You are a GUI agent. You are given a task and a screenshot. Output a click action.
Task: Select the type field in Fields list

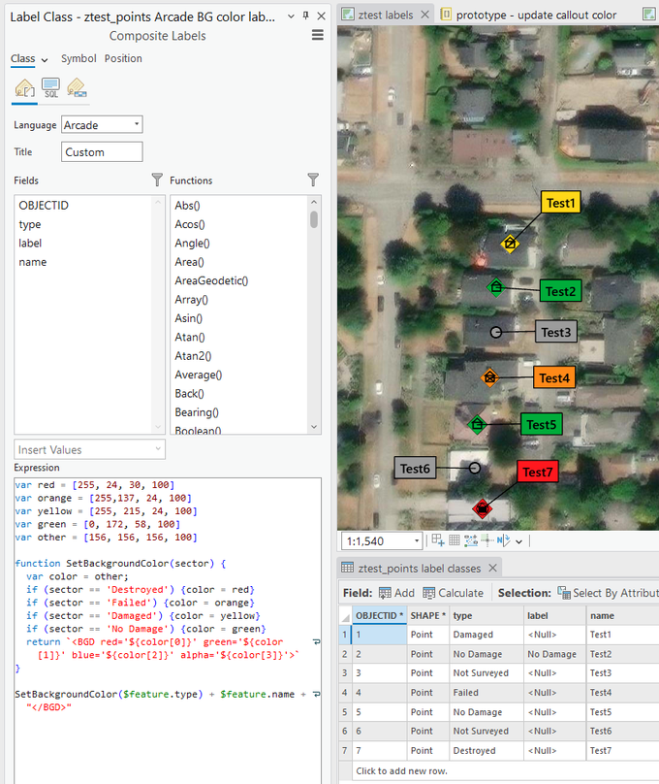point(30,224)
